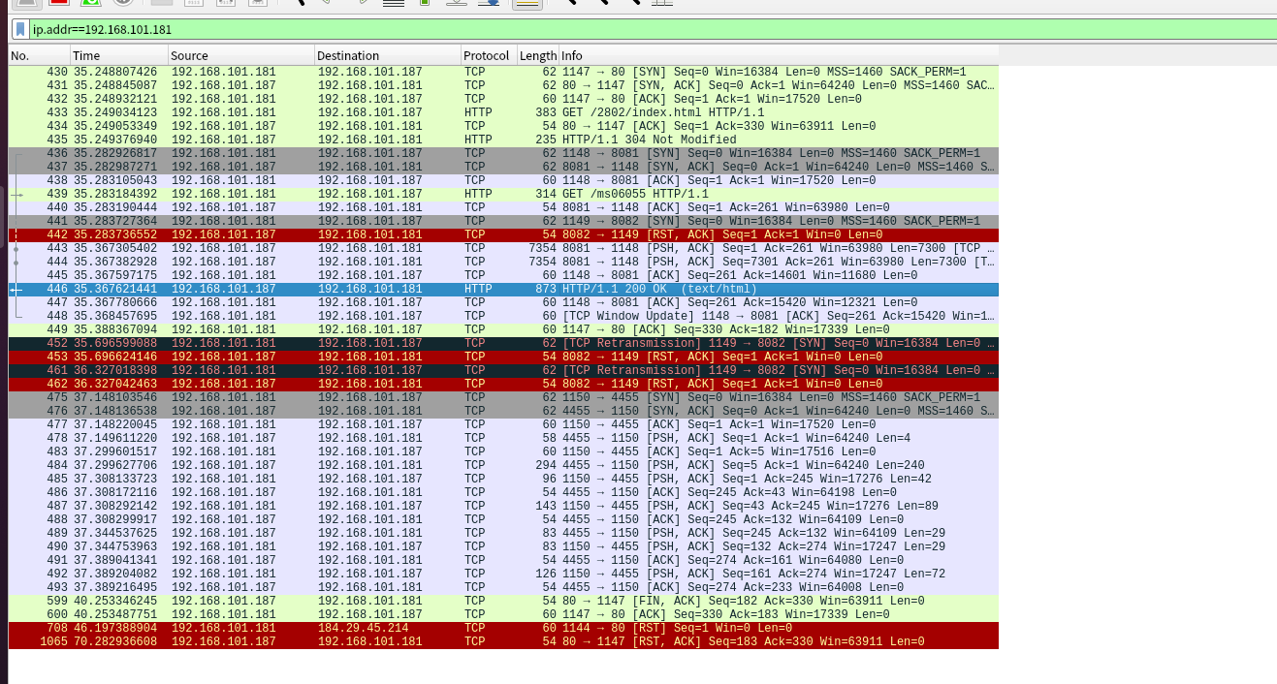Select packet 1065 RST, ACK row
The width and height of the screenshot is (1277, 684).
[x=503, y=641]
